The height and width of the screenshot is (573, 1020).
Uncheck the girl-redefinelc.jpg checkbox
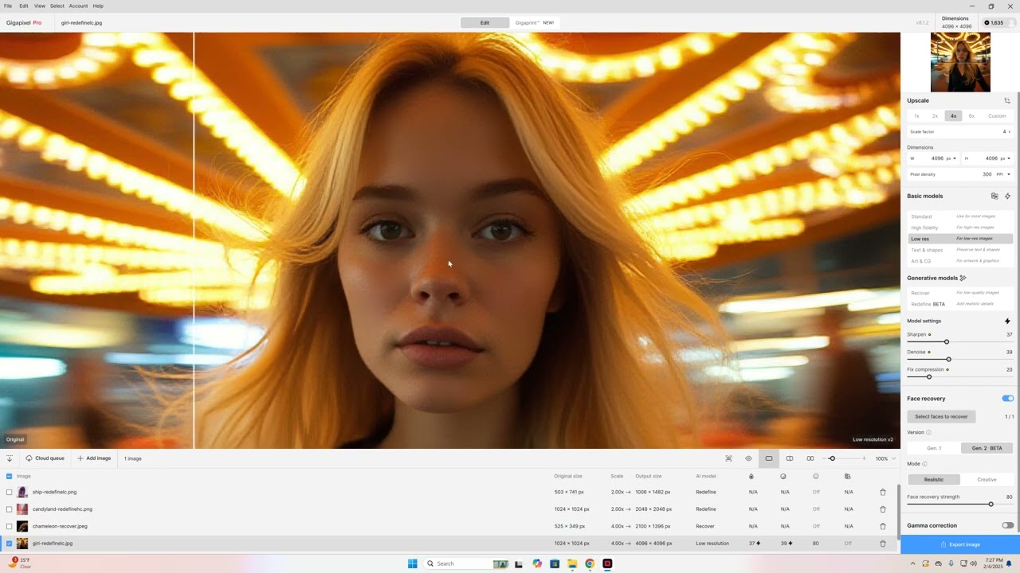point(10,544)
